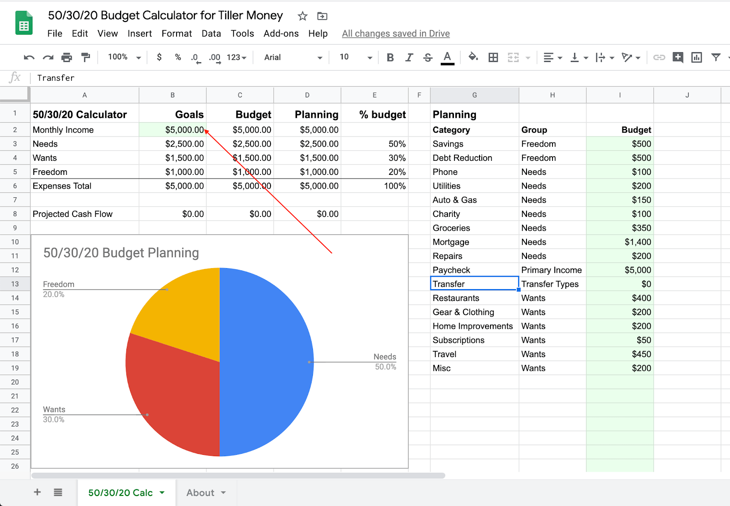Select Monthly Income goal cell $5,000.00

172,130
